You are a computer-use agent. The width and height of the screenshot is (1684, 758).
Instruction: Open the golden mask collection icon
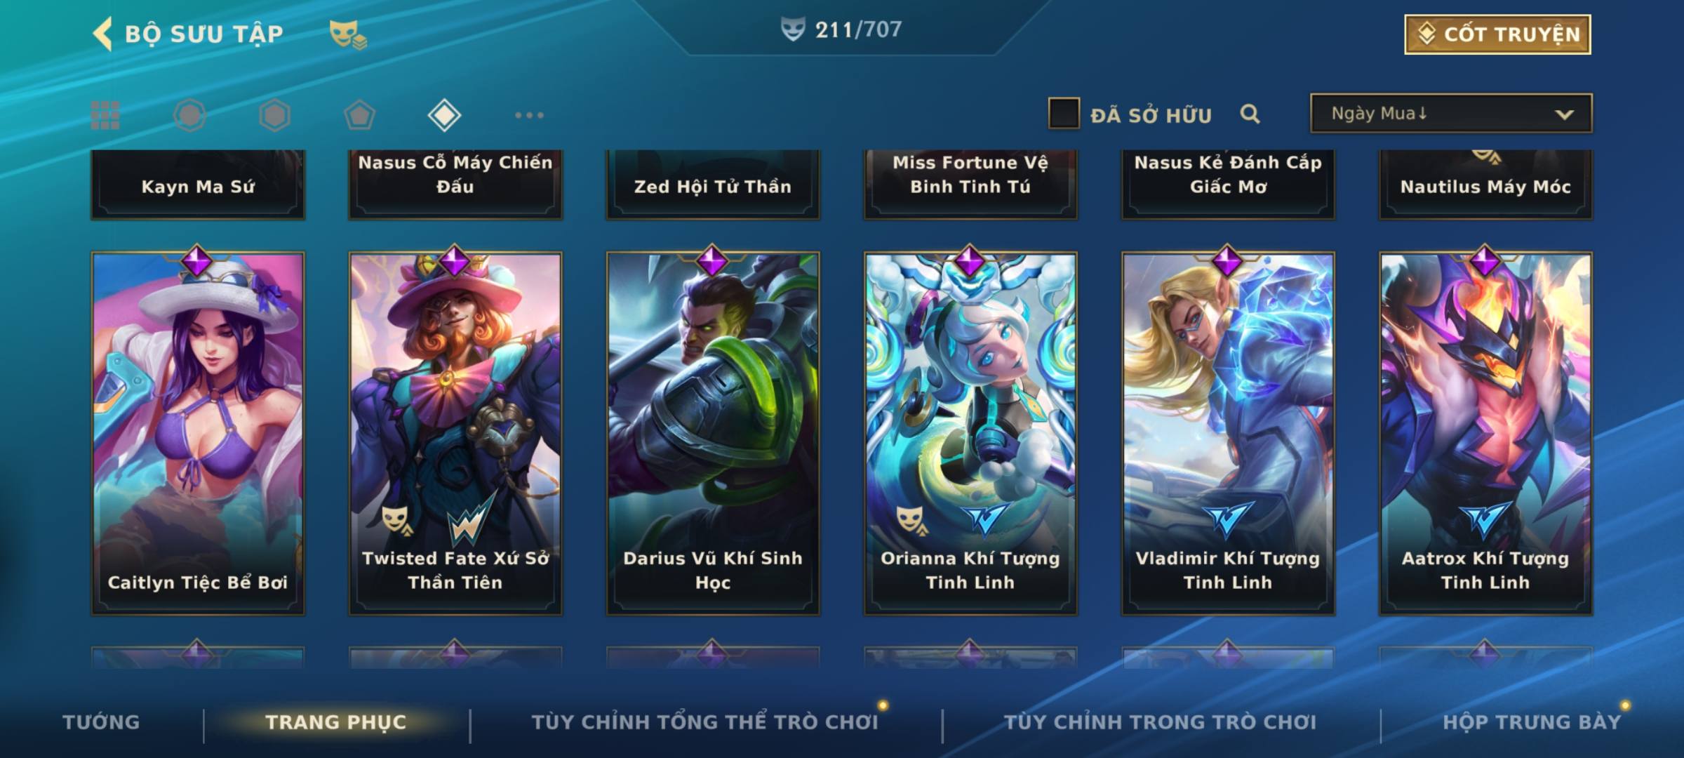pyautogui.click(x=348, y=34)
